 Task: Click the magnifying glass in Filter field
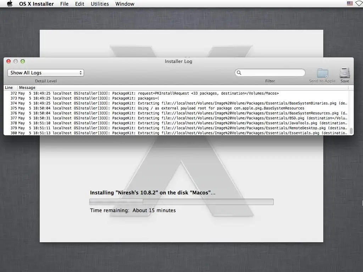[x=239, y=73]
